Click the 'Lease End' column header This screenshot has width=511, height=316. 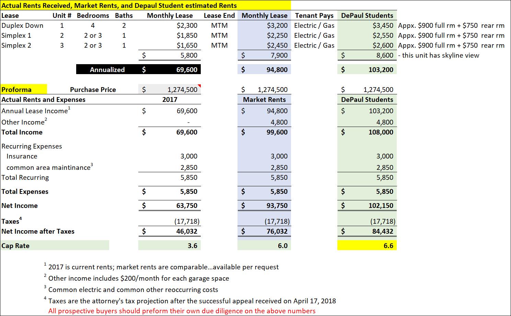pos(219,15)
